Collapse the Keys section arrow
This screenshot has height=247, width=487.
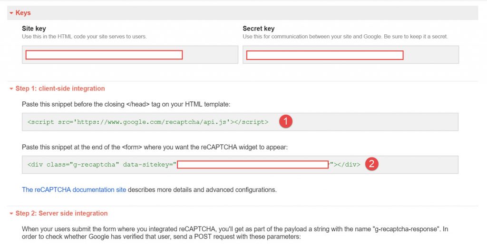pos(11,13)
